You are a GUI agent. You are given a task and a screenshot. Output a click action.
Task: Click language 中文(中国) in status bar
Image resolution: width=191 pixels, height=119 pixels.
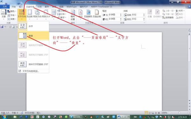click(x=30, y=113)
